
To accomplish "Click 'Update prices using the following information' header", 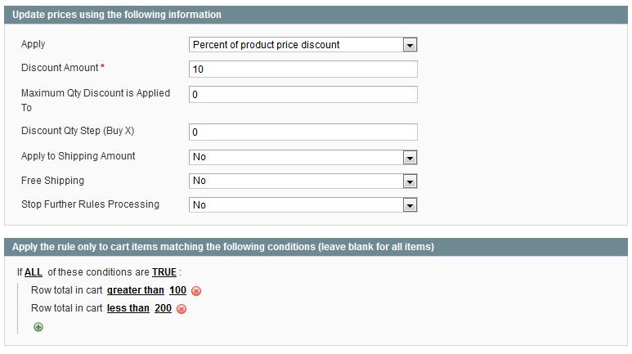I will 117,15.
